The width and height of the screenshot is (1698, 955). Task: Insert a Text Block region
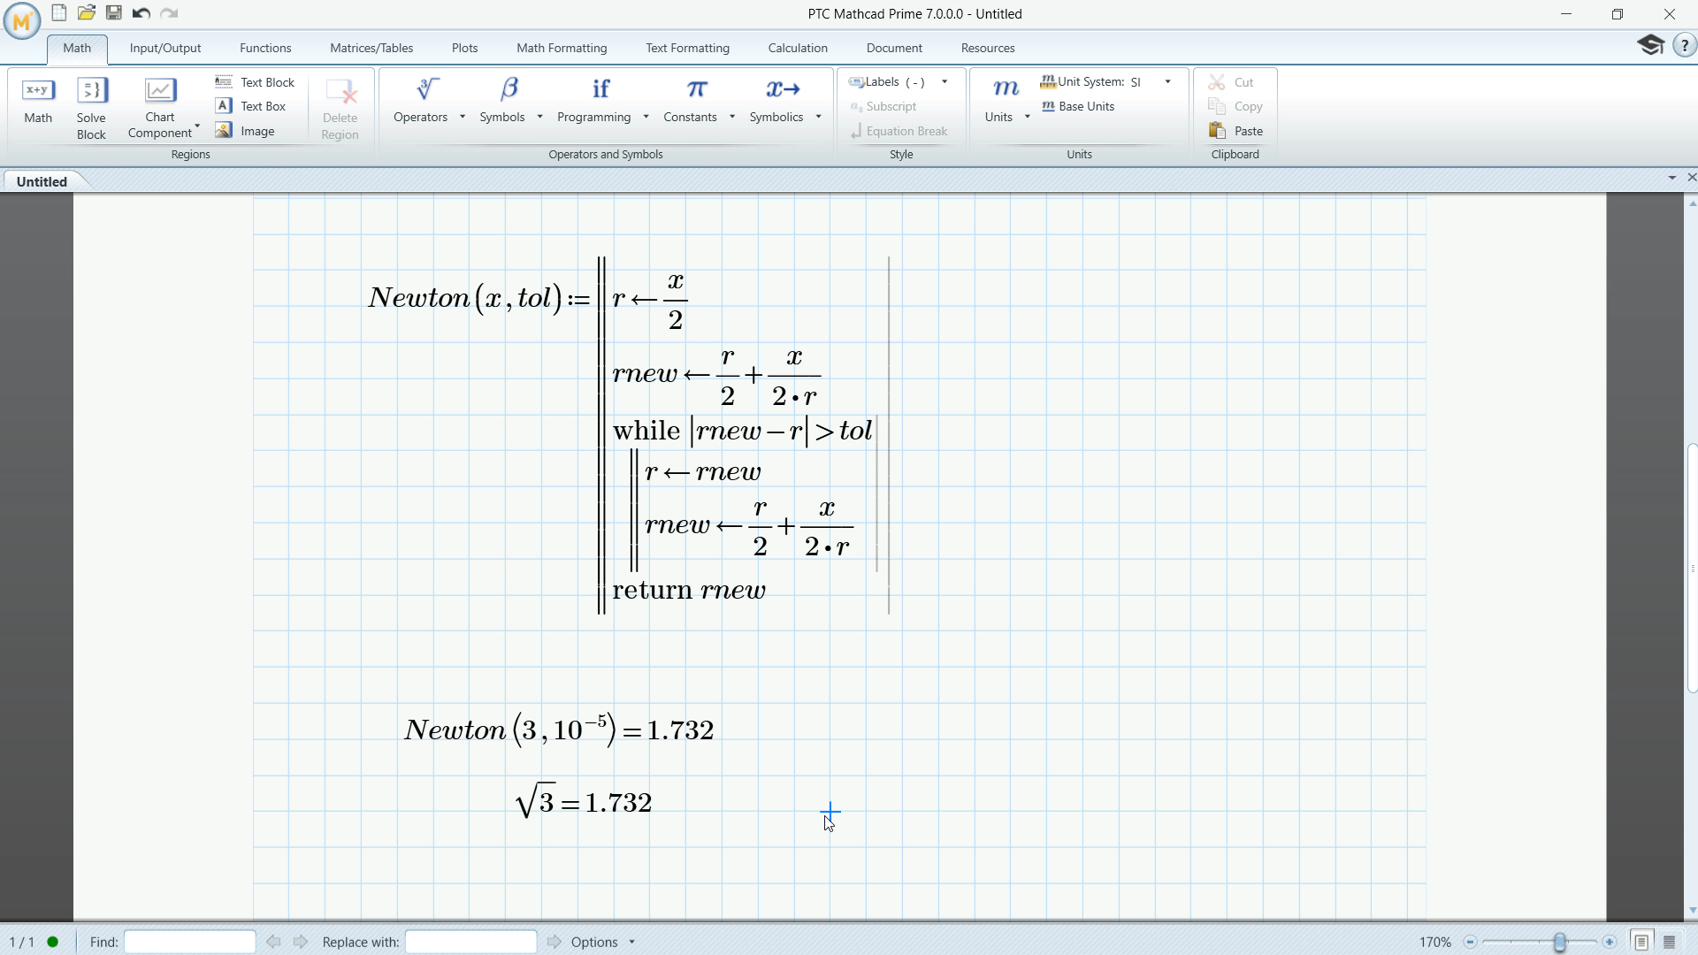[x=255, y=82]
